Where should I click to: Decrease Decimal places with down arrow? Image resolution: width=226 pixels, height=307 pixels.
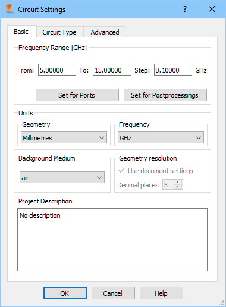point(178,187)
